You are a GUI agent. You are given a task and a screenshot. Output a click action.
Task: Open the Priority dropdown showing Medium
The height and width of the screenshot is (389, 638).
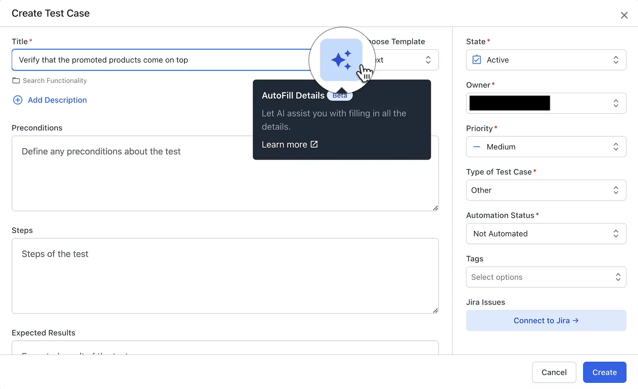click(546, 147)
